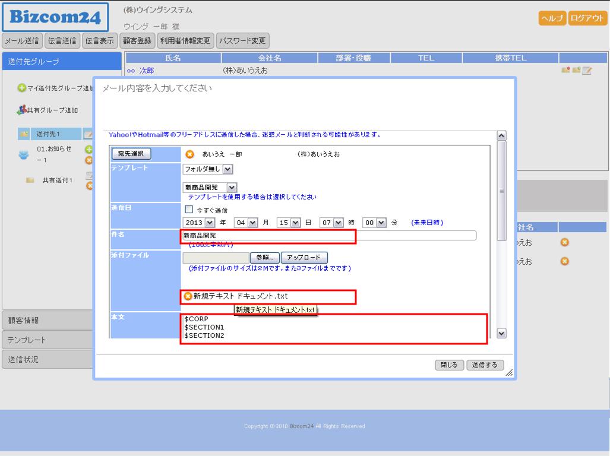The width and height of the screenshot is (610, 456).
Task: Enable the 今すぐ送信 checkbox
Action: [x=189, y=210]
